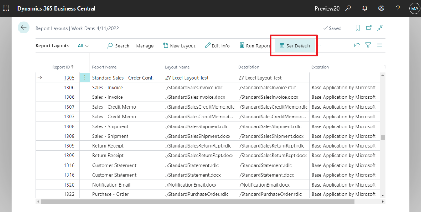Screen dimensions: 421x212
Task: Go back with the arrow button
Action: [x=24, y=27]
